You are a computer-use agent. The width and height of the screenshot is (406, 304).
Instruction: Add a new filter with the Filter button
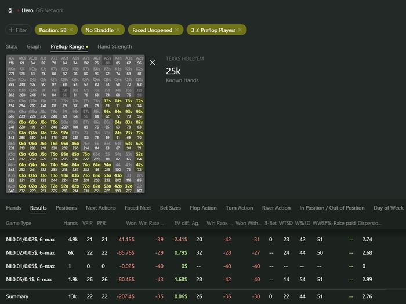[18, 30]
